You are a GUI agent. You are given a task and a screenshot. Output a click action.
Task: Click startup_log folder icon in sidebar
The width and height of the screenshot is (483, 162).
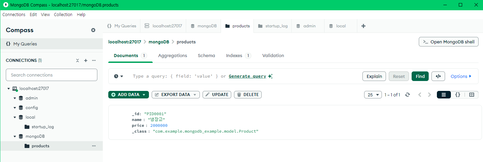(27, 127)
